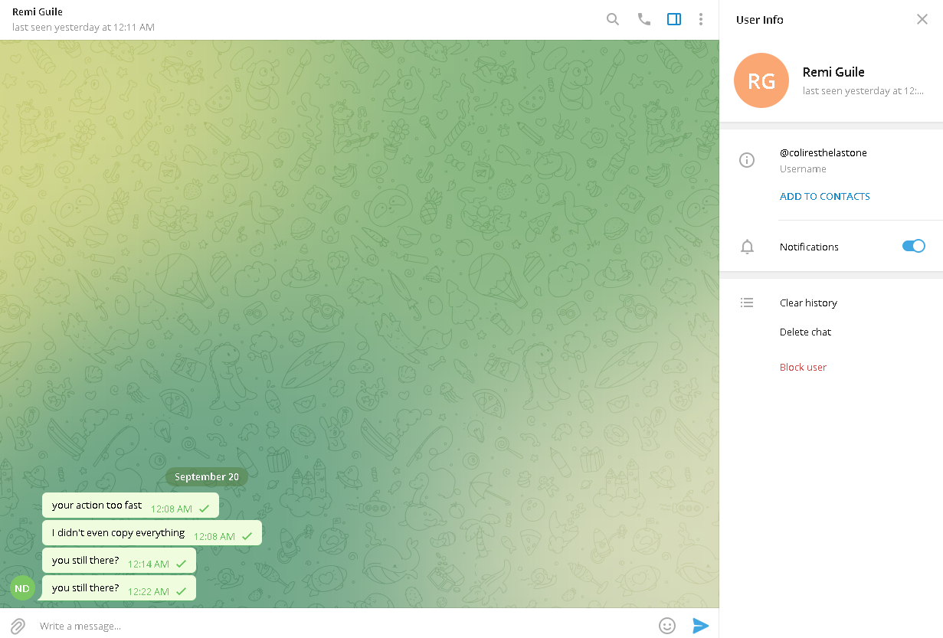Select message 'I didn't even copy everything'

pyautogui.click(x=152, y=533)
